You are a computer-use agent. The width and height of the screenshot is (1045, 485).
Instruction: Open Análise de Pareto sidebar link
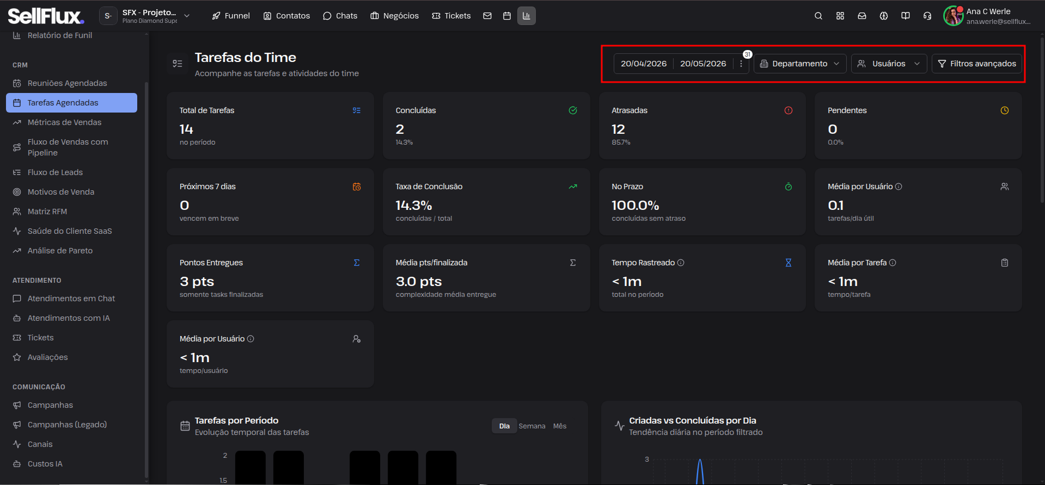[x=60, y=251]
